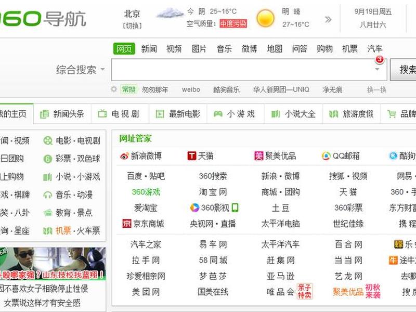Select the 音乐 search tab
This screenshot has width=416, height=312.
224,48
